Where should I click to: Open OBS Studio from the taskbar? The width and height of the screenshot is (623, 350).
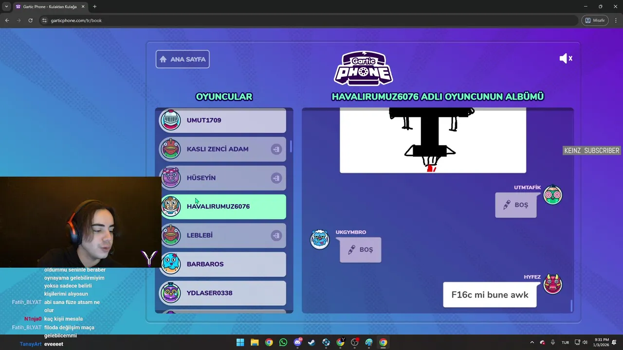354,342
